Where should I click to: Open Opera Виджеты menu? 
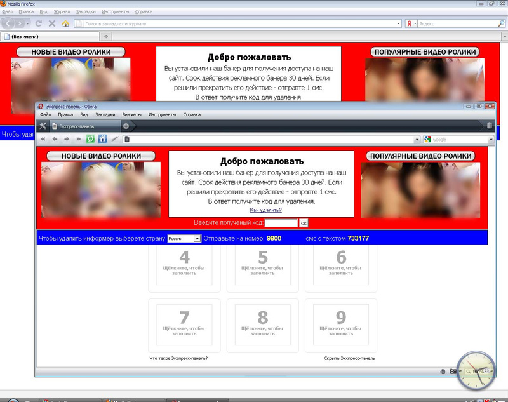132,115
